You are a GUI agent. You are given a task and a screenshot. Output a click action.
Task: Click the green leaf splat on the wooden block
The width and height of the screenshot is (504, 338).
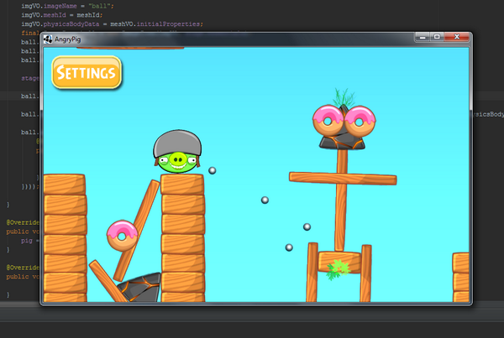tap(338, 269)
